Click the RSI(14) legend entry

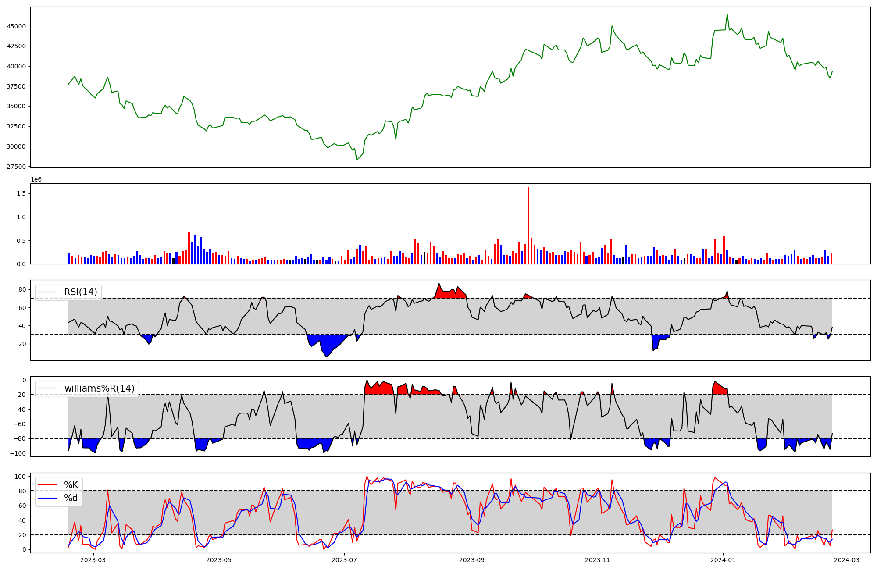click(x=81, y=292)
